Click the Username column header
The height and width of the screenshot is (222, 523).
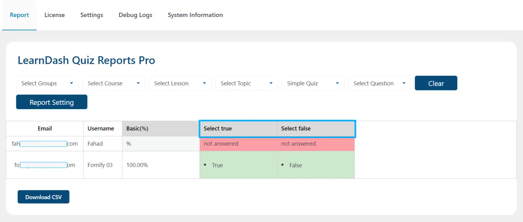(101, 129)
